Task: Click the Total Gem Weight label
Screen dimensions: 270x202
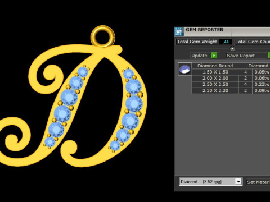Action: pos(197,42)
